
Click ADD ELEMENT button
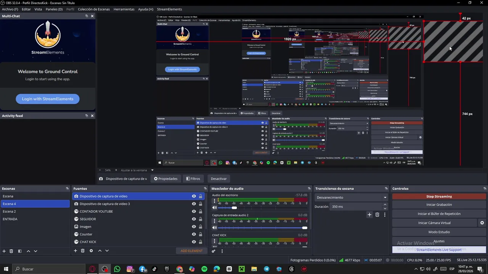[x=192, y=251]
